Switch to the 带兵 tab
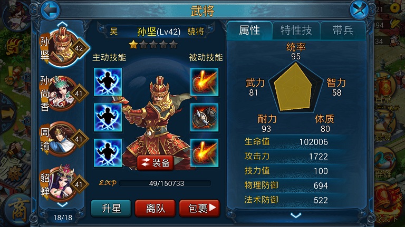The image size is (405, 227). coord(343,30)
